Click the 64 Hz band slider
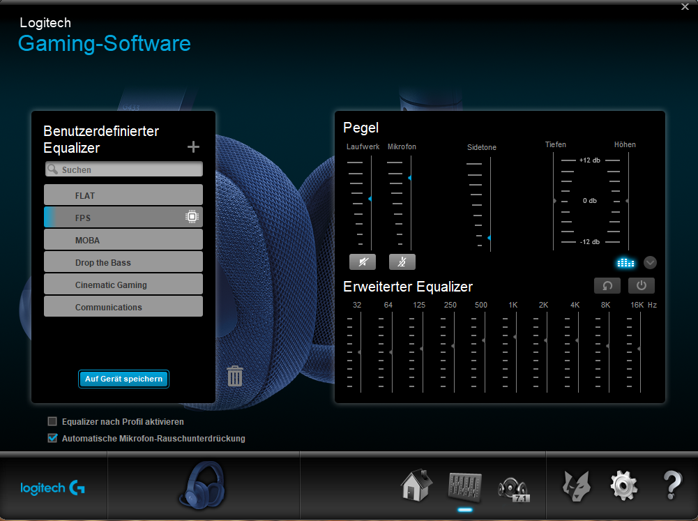This screenshot has width=698, height=521. coord(391,352)
